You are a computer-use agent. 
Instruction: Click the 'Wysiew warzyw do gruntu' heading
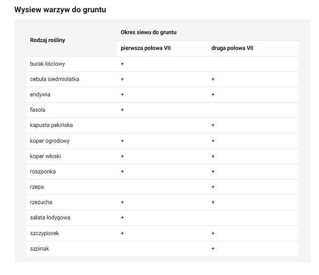pyautogui.click(x=60, y=9)
